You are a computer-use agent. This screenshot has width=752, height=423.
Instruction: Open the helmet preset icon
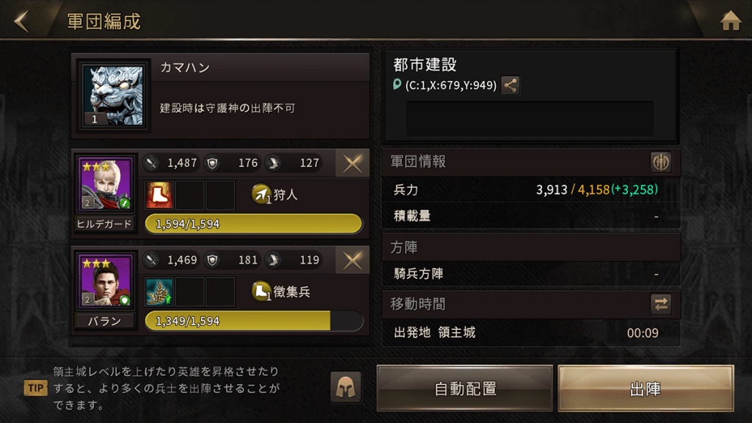click(x=345, y=387)
